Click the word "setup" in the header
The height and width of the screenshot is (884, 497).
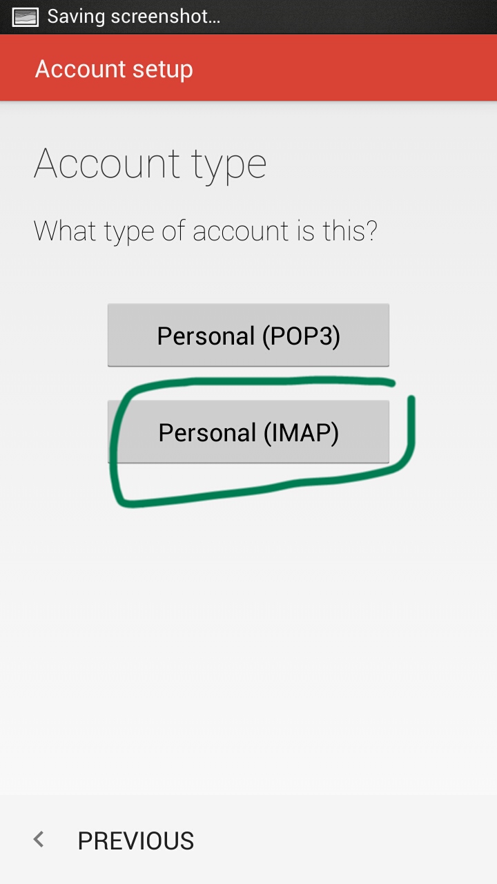click(x=164, y=70)
